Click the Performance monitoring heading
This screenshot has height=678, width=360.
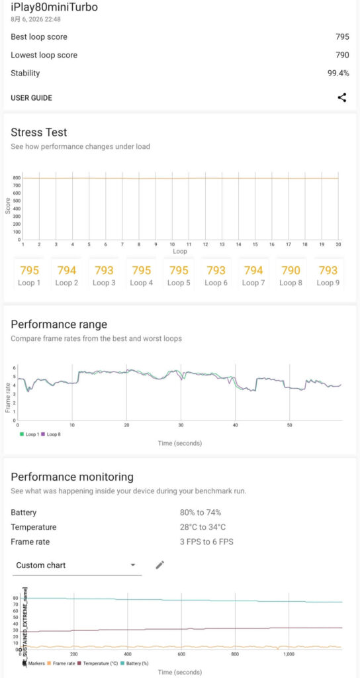pos(72,477)
